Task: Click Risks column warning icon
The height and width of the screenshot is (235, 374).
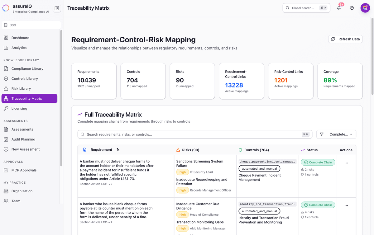Action: 178,150
